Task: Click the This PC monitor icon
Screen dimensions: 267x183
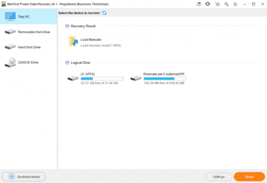Action: point(10,17)
